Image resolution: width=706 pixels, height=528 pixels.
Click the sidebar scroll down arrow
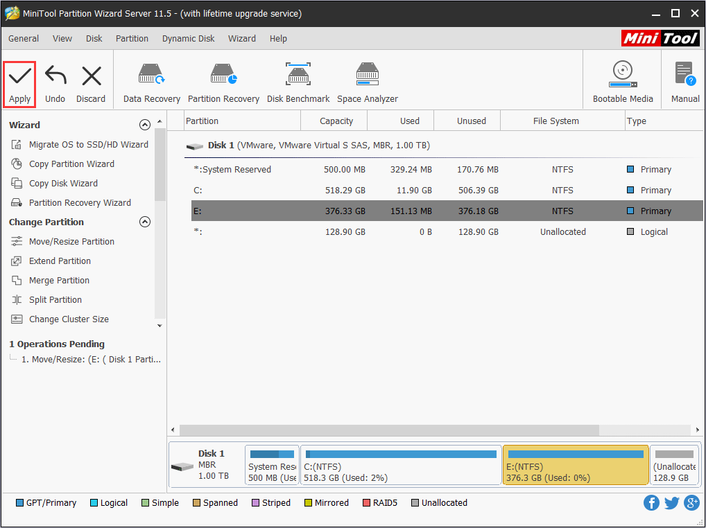coord(160,326)
